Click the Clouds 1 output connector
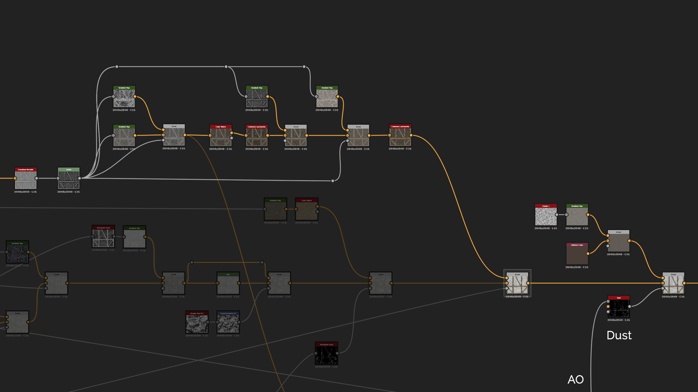The image size is (698, 392). click(x=557, y=215)
